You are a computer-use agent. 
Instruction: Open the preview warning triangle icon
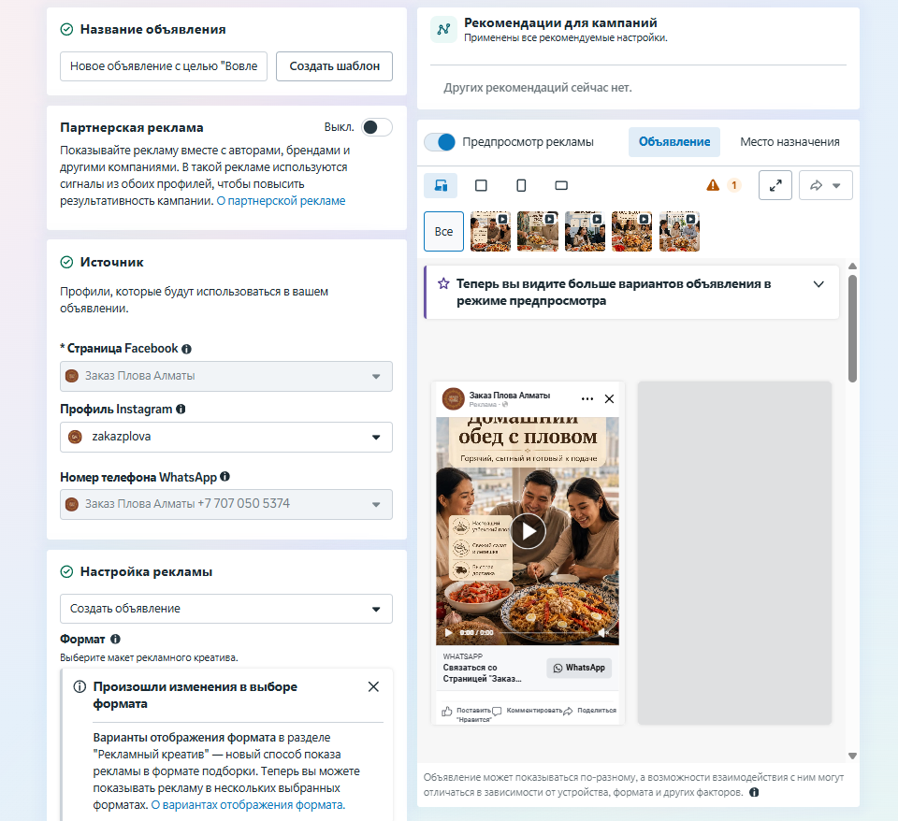pyautogui.click(x=713, y=185)
